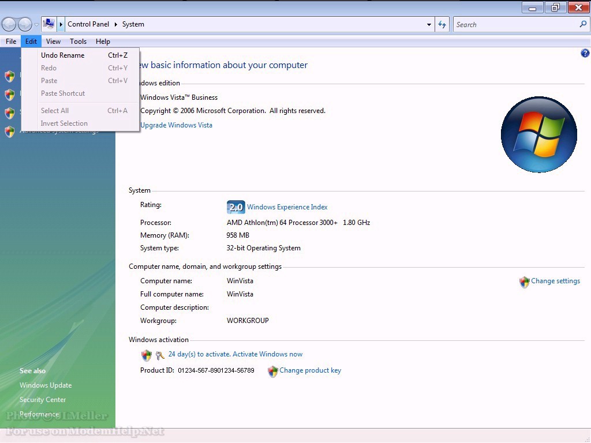The image size is (591, 443).
Task: Refresh the page with the refresh icon
Action: pyautogui.click(x=442, y=24)
